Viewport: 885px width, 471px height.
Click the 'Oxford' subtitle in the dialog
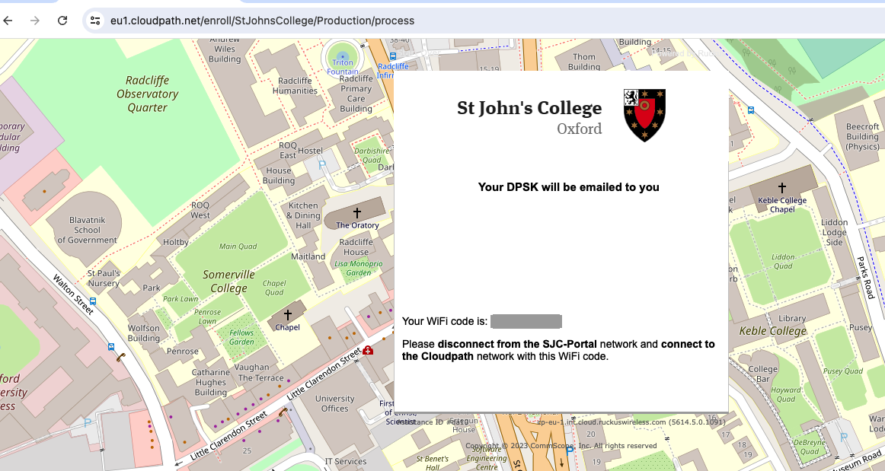tap(579, 129)
